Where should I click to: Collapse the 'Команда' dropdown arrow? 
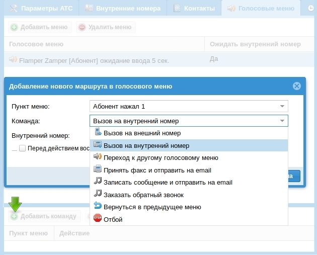[x=282, y=121]
